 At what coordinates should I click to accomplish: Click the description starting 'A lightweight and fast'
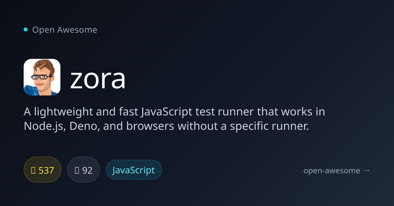(174, 119)
